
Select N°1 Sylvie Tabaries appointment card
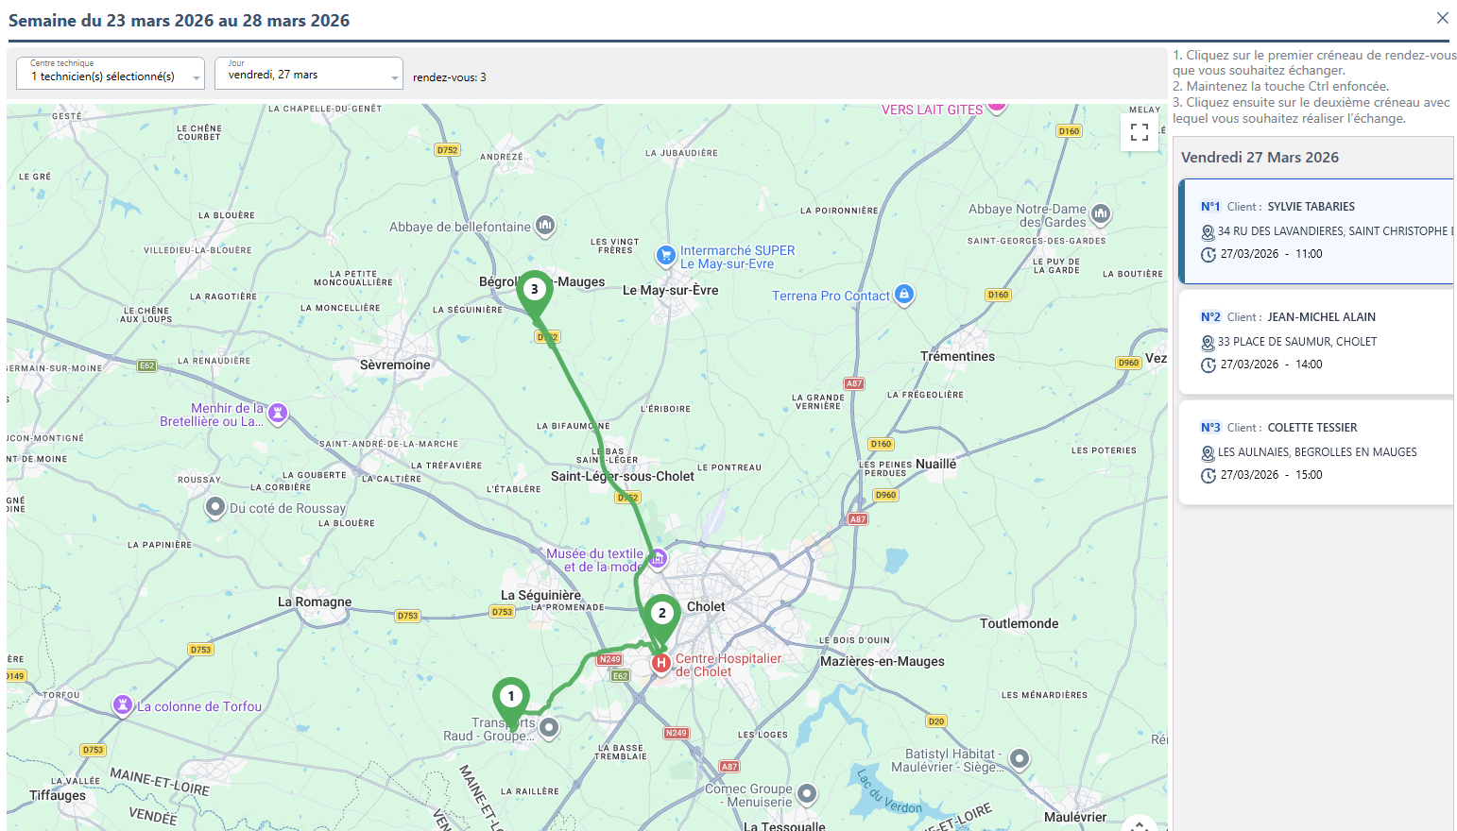(1316, 231)
